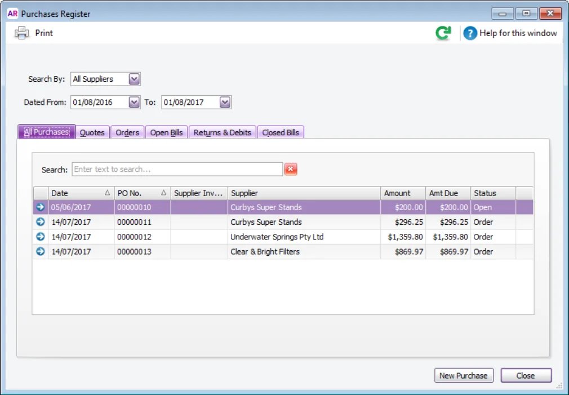Screen dimensions: 569x395
Task: Click the Supplier column header
Action: [x=304, y=193]
